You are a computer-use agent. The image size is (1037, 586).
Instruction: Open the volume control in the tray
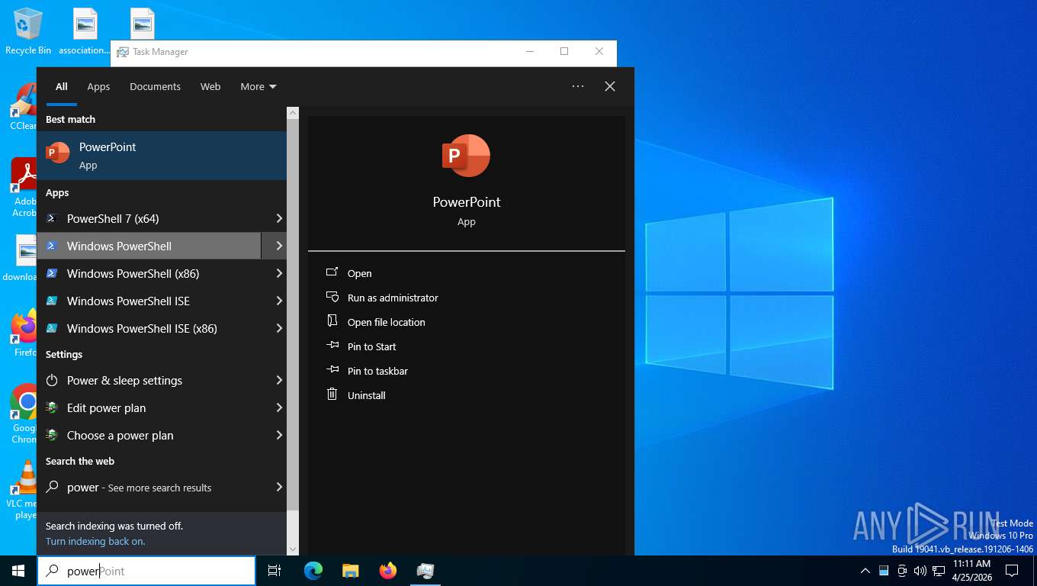click(920, 571)
